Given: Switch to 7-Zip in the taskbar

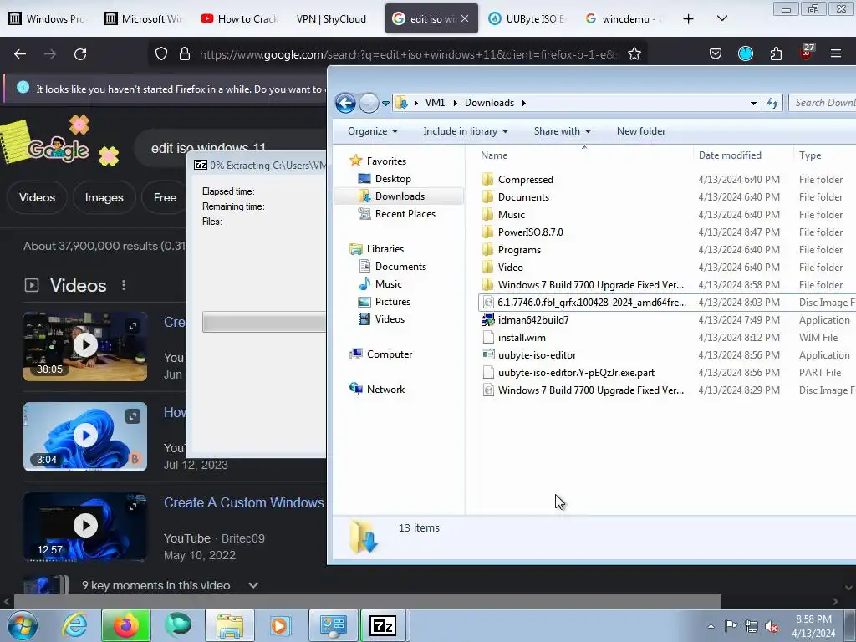Looking at the screenshot, I should [383, 625].
